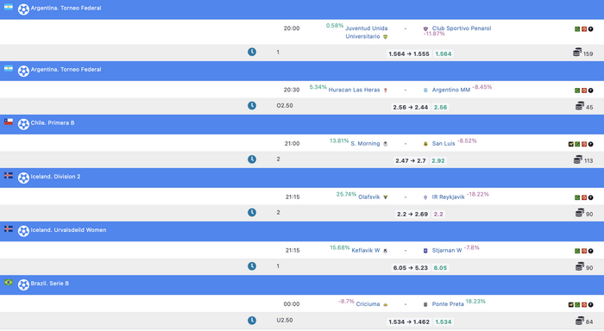604x331 pixels.
Task: Open Juventud Unida Universitario team link
Action: [367, 33]
